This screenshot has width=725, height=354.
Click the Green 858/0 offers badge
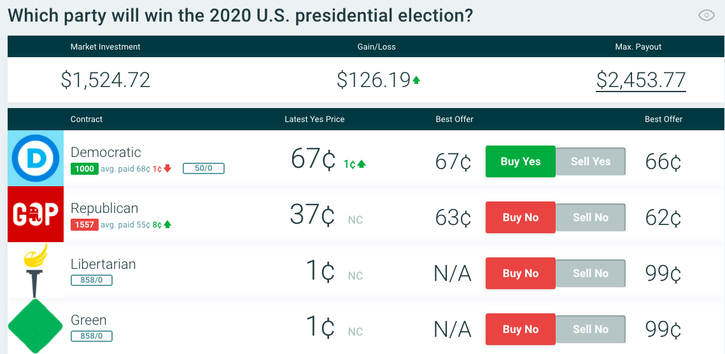[92, 336]
